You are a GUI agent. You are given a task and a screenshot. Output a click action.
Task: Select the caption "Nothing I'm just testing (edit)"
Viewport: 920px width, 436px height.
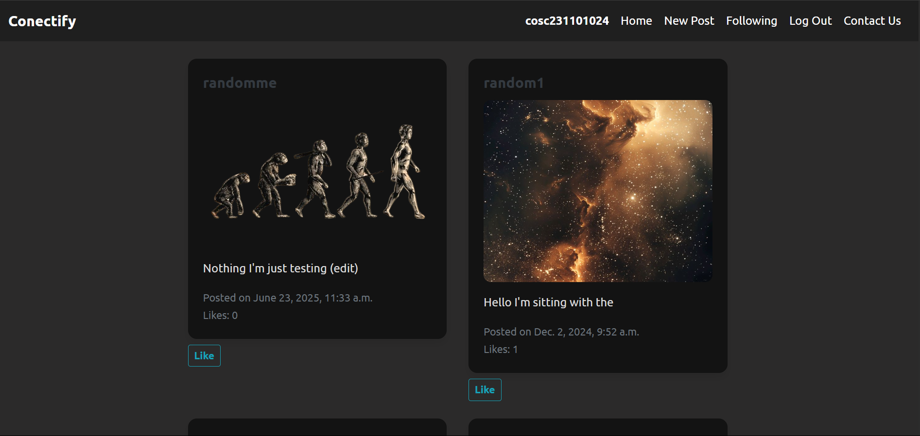coord(280,268)
